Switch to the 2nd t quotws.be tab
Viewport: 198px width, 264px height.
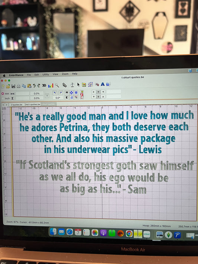pos(33,104)
